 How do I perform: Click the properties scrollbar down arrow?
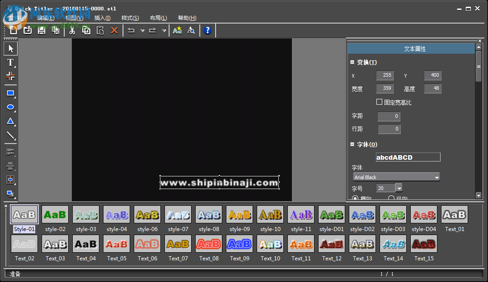479,195
